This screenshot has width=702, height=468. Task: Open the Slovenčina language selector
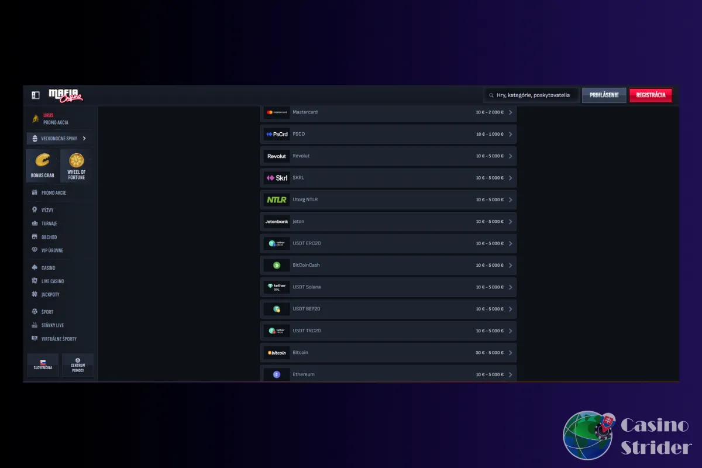tap(43, 365)
